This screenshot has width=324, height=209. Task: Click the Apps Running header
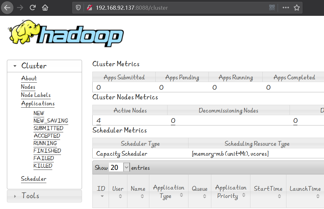235,77
